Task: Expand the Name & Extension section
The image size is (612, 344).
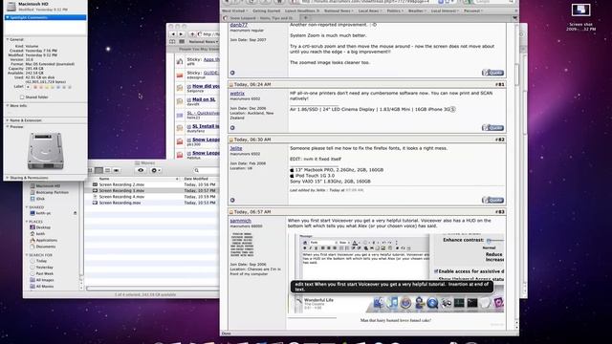Action: click(x=8, y=120)
